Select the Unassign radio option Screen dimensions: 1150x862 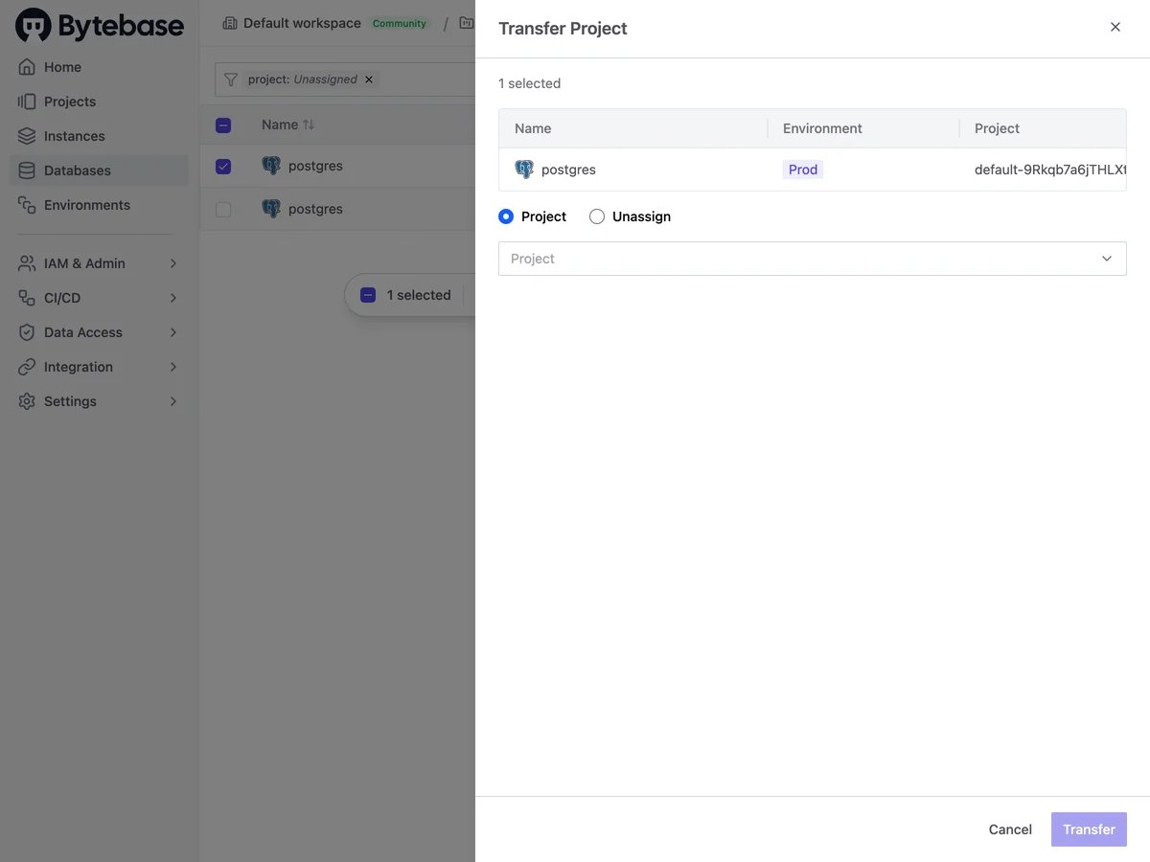597,216
